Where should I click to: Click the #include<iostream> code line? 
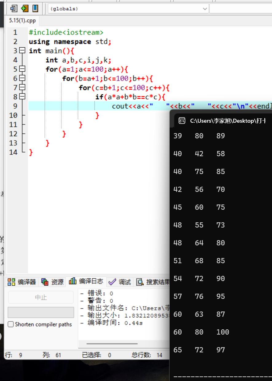point(66,32)
